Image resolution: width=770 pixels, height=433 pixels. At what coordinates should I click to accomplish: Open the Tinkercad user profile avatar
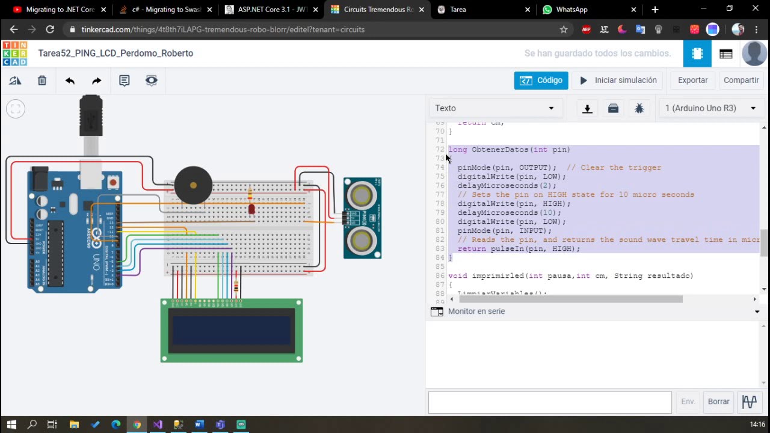pos(754,54)
